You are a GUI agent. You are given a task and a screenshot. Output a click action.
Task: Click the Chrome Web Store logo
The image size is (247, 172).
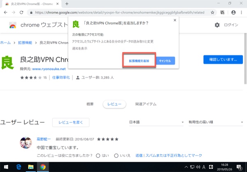coord(13,25)
